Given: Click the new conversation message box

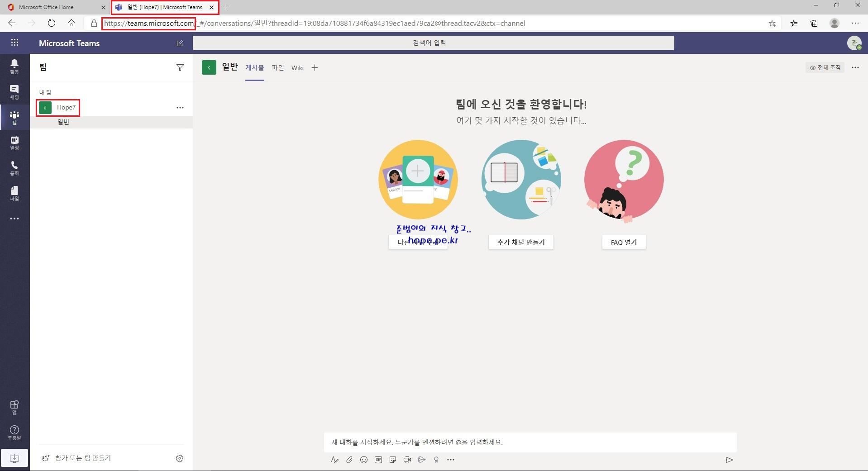Looking at the screenshot, I should tap(530, 442).
